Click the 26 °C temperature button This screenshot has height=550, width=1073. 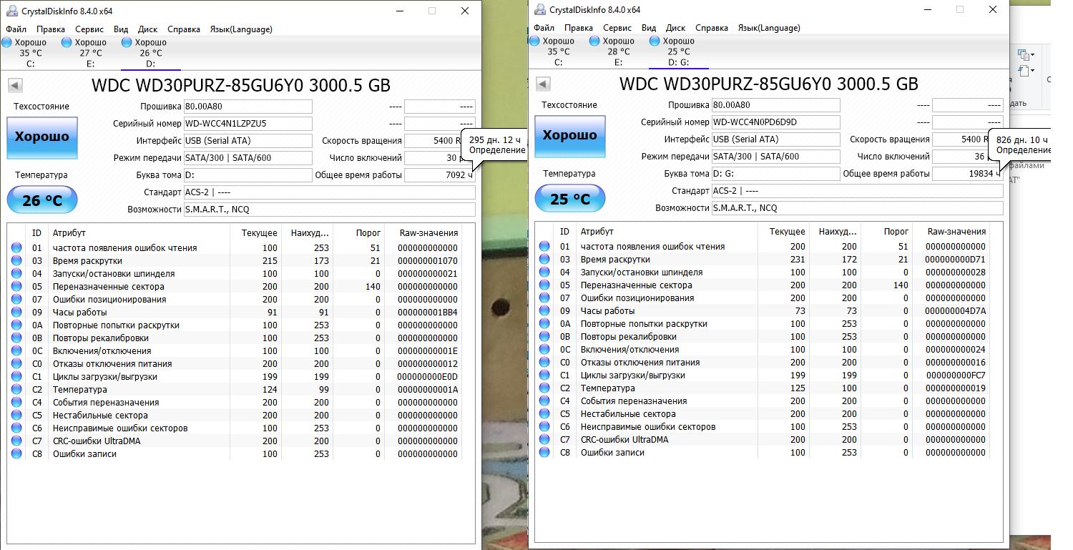[x=42, y=200]
